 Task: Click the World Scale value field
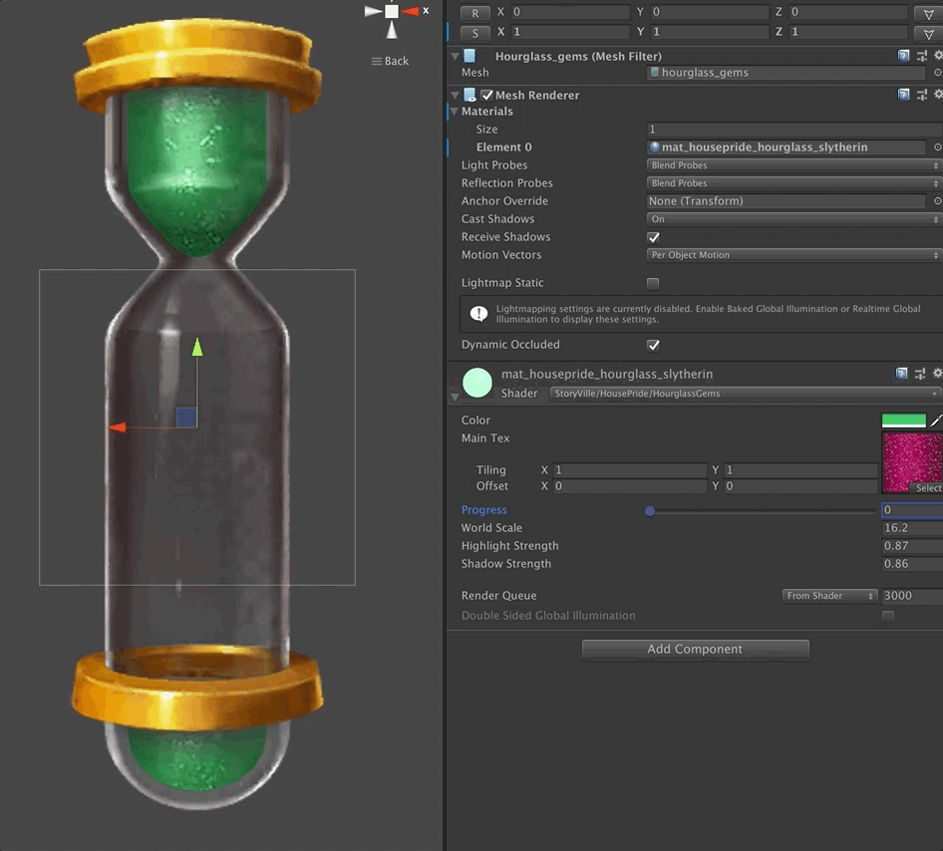pyautogui.click(x=912, y=528)
